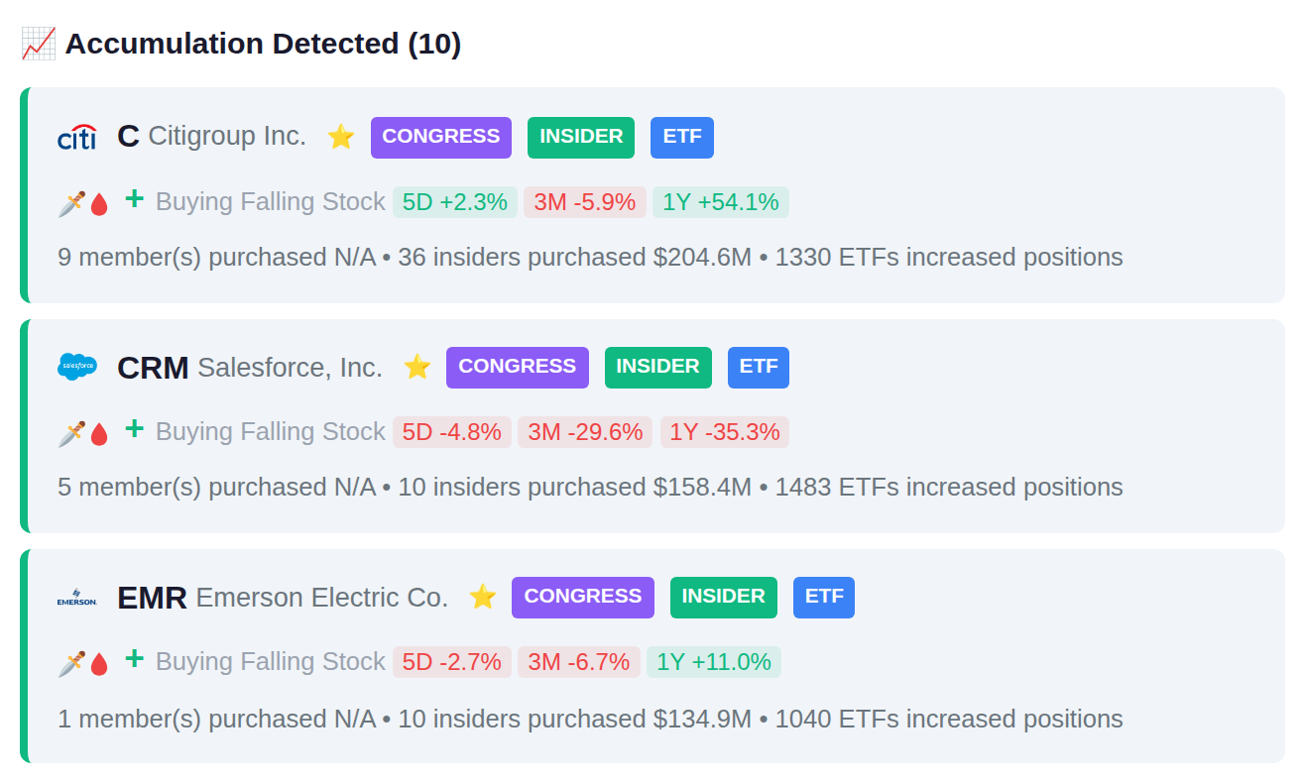The height and width of the screenshot is (781, 1305).
Task: Click the star icon next to Citigroup Inc.
Action: click(x=341, y=137)
